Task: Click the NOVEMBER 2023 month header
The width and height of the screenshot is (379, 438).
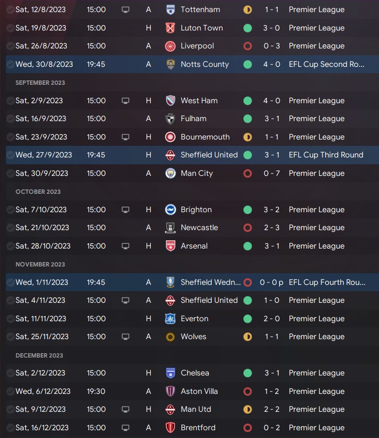Action: (x=40, y=265)
